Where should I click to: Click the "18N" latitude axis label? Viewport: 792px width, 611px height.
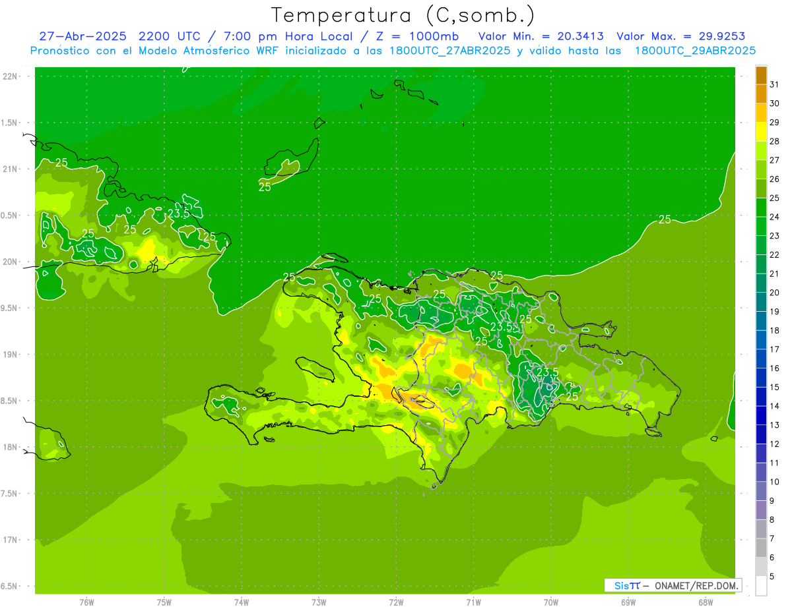click(10, 447)
